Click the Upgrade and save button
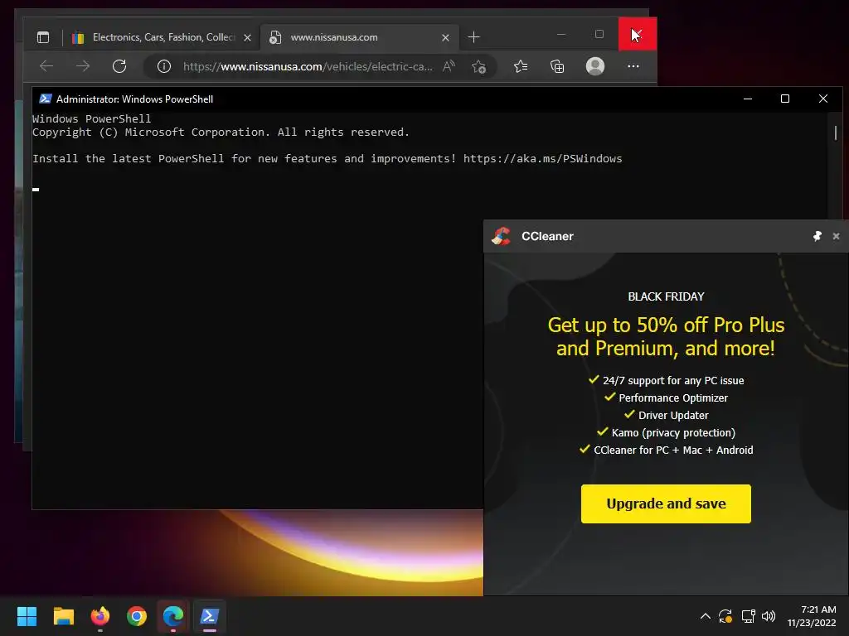 pyautogui.click(x=666, y=504)
